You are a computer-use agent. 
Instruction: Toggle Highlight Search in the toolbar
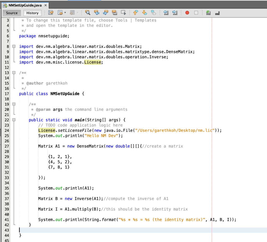click(115, 13)
